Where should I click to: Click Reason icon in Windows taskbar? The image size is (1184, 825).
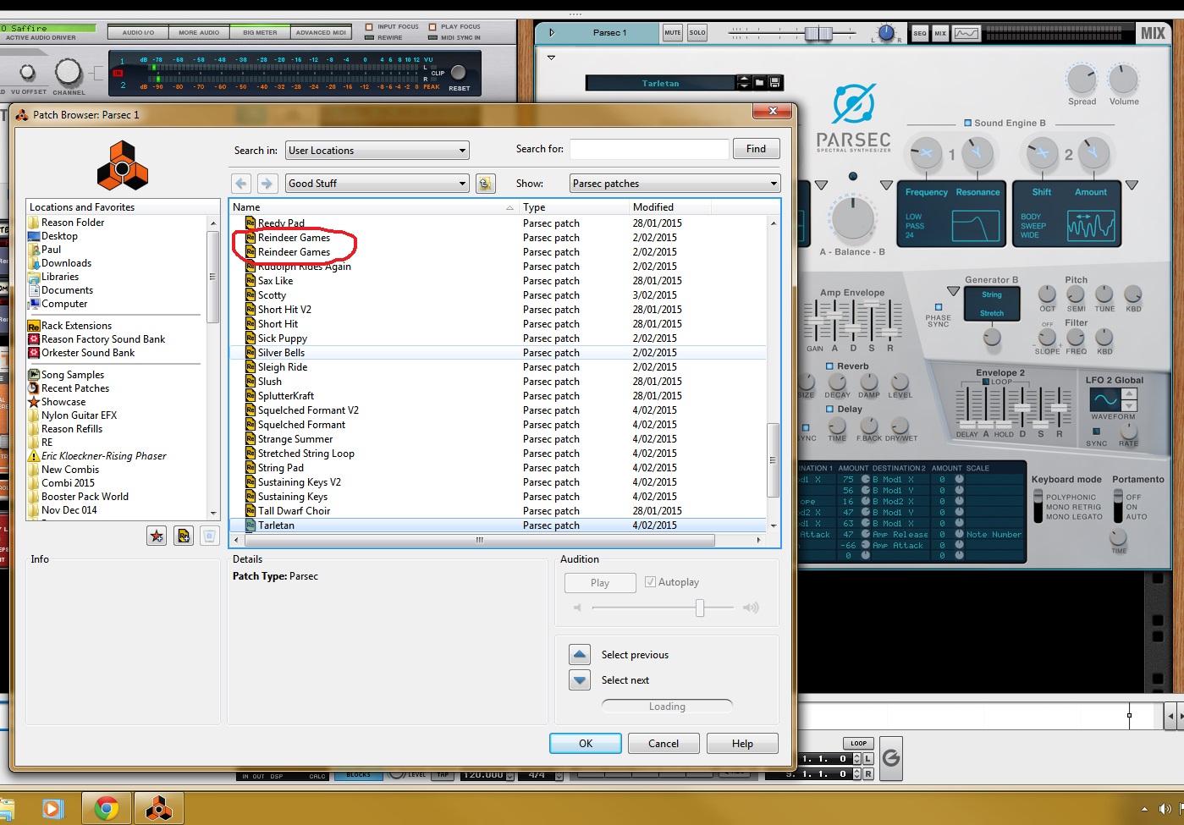click(x=158, y=809)
